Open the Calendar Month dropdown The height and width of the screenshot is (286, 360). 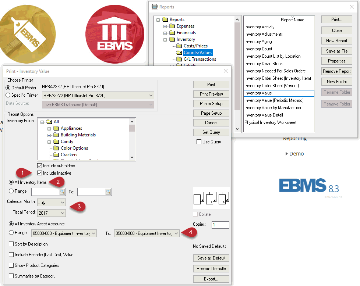[x=52, y=202]
